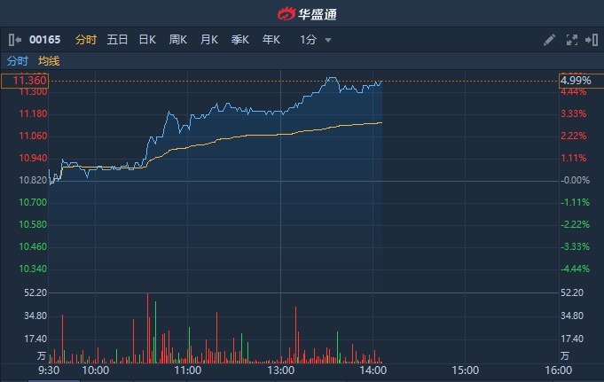Select the 年K yearly chart tab
The image size is (604, 382).
click(x=271, y=40)
